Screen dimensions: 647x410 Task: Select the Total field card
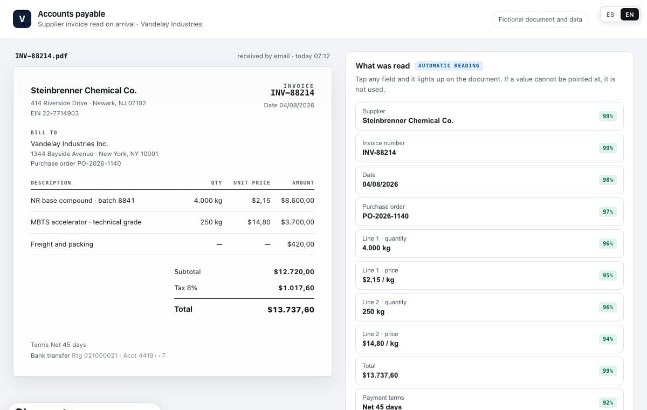[x=490, y=371]
